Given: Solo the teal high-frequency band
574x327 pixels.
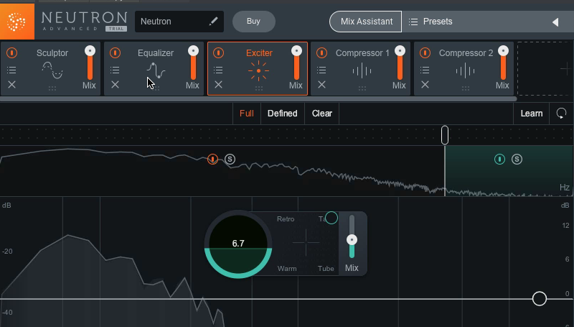Looking at the screenshot, I should tap(517, 159).
